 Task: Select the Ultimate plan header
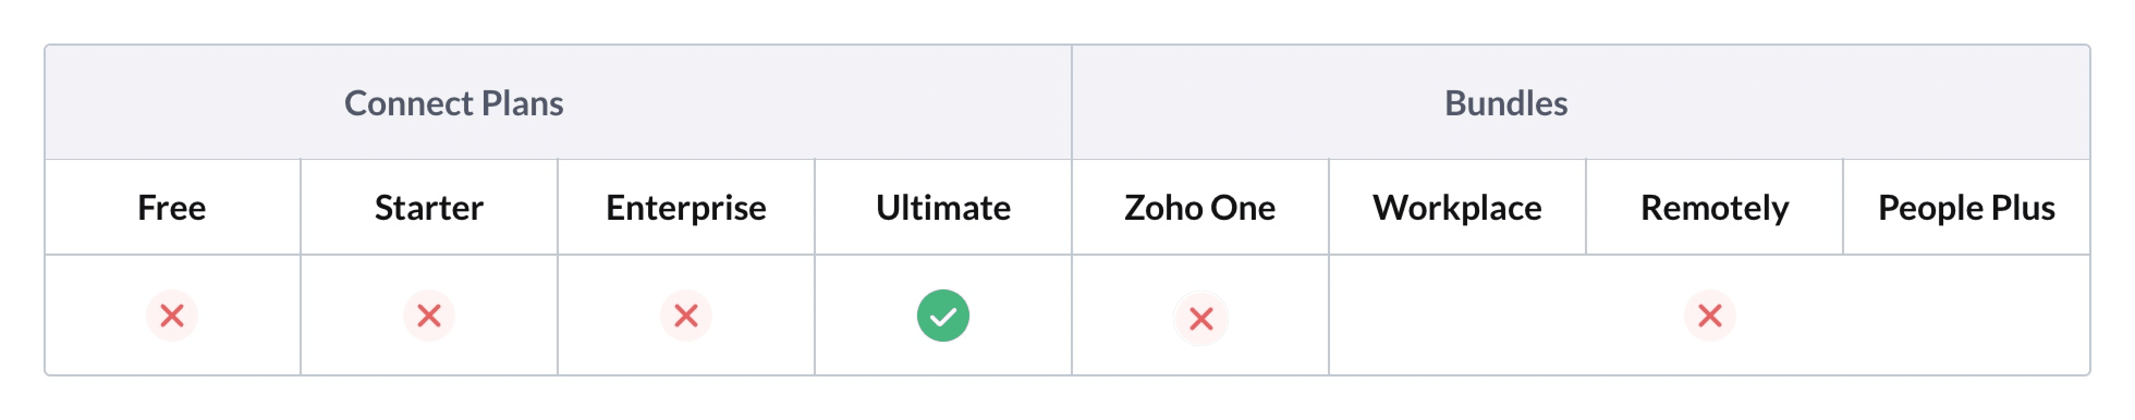[942, 208]
